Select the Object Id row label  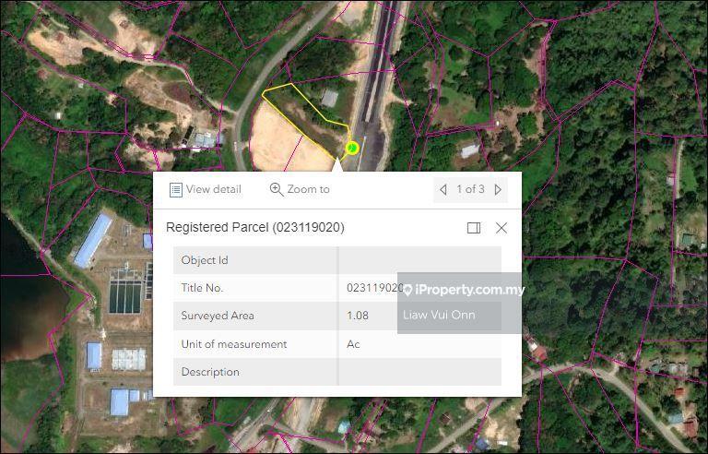tap(205, 260)
